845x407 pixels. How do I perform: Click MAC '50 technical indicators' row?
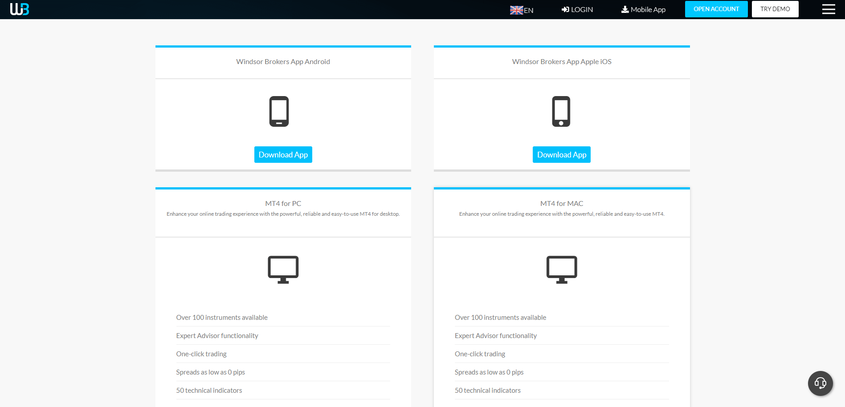(x=562, y=391)
